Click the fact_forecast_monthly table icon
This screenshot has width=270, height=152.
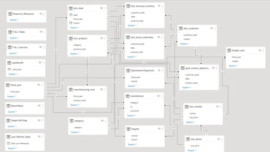pyautogui.click(x=128, y=6)
